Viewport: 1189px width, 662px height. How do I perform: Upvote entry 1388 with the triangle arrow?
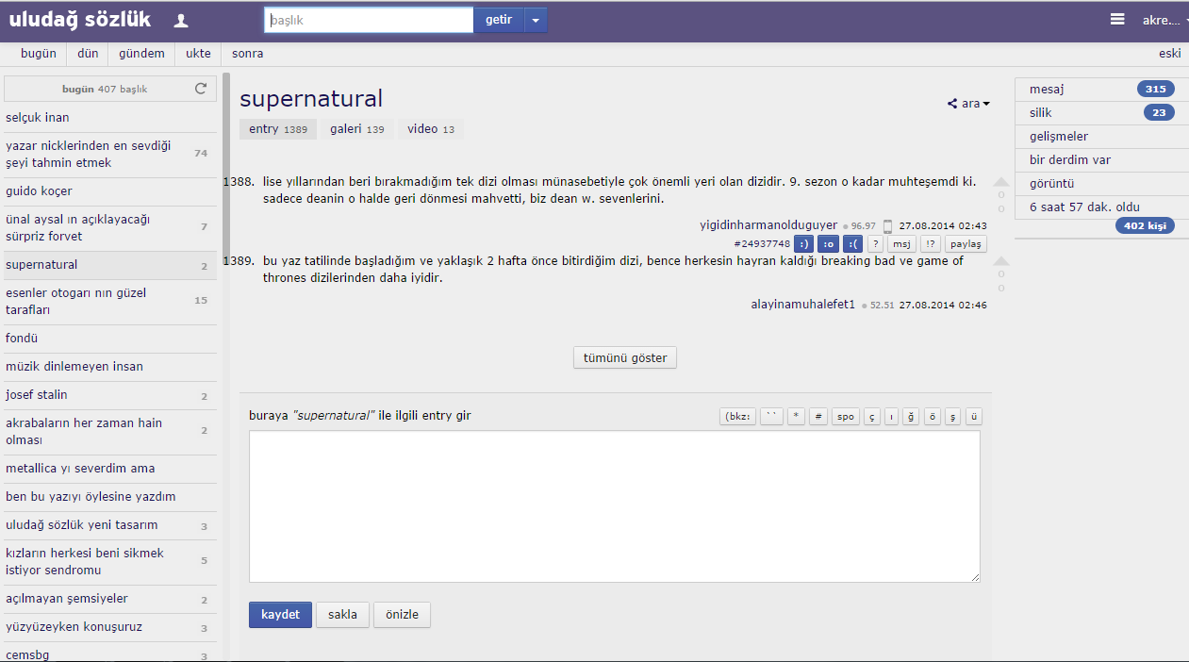coord(1001,183)
